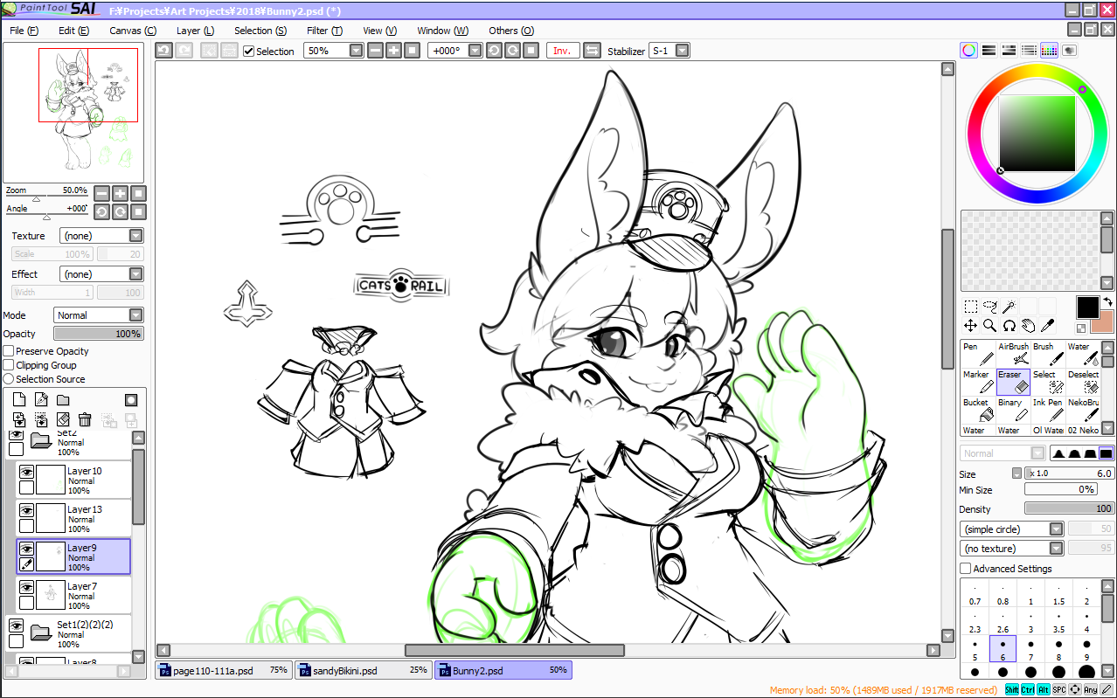Open the File menu
The height and width of the screenshot is (698, 1117).
pyautogui.click(x=24, y=31)
